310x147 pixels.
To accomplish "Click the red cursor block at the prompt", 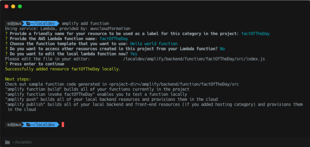I will 63,125.
